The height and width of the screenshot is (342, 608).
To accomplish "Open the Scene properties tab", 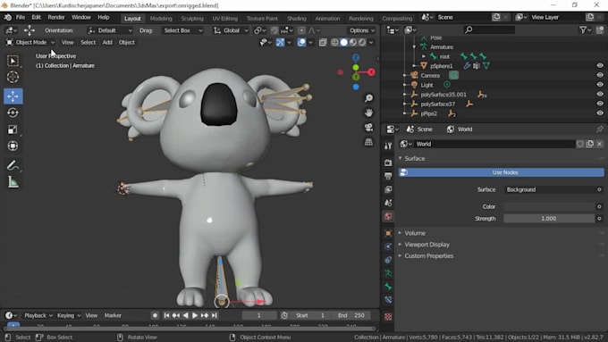I will (388, 203).
